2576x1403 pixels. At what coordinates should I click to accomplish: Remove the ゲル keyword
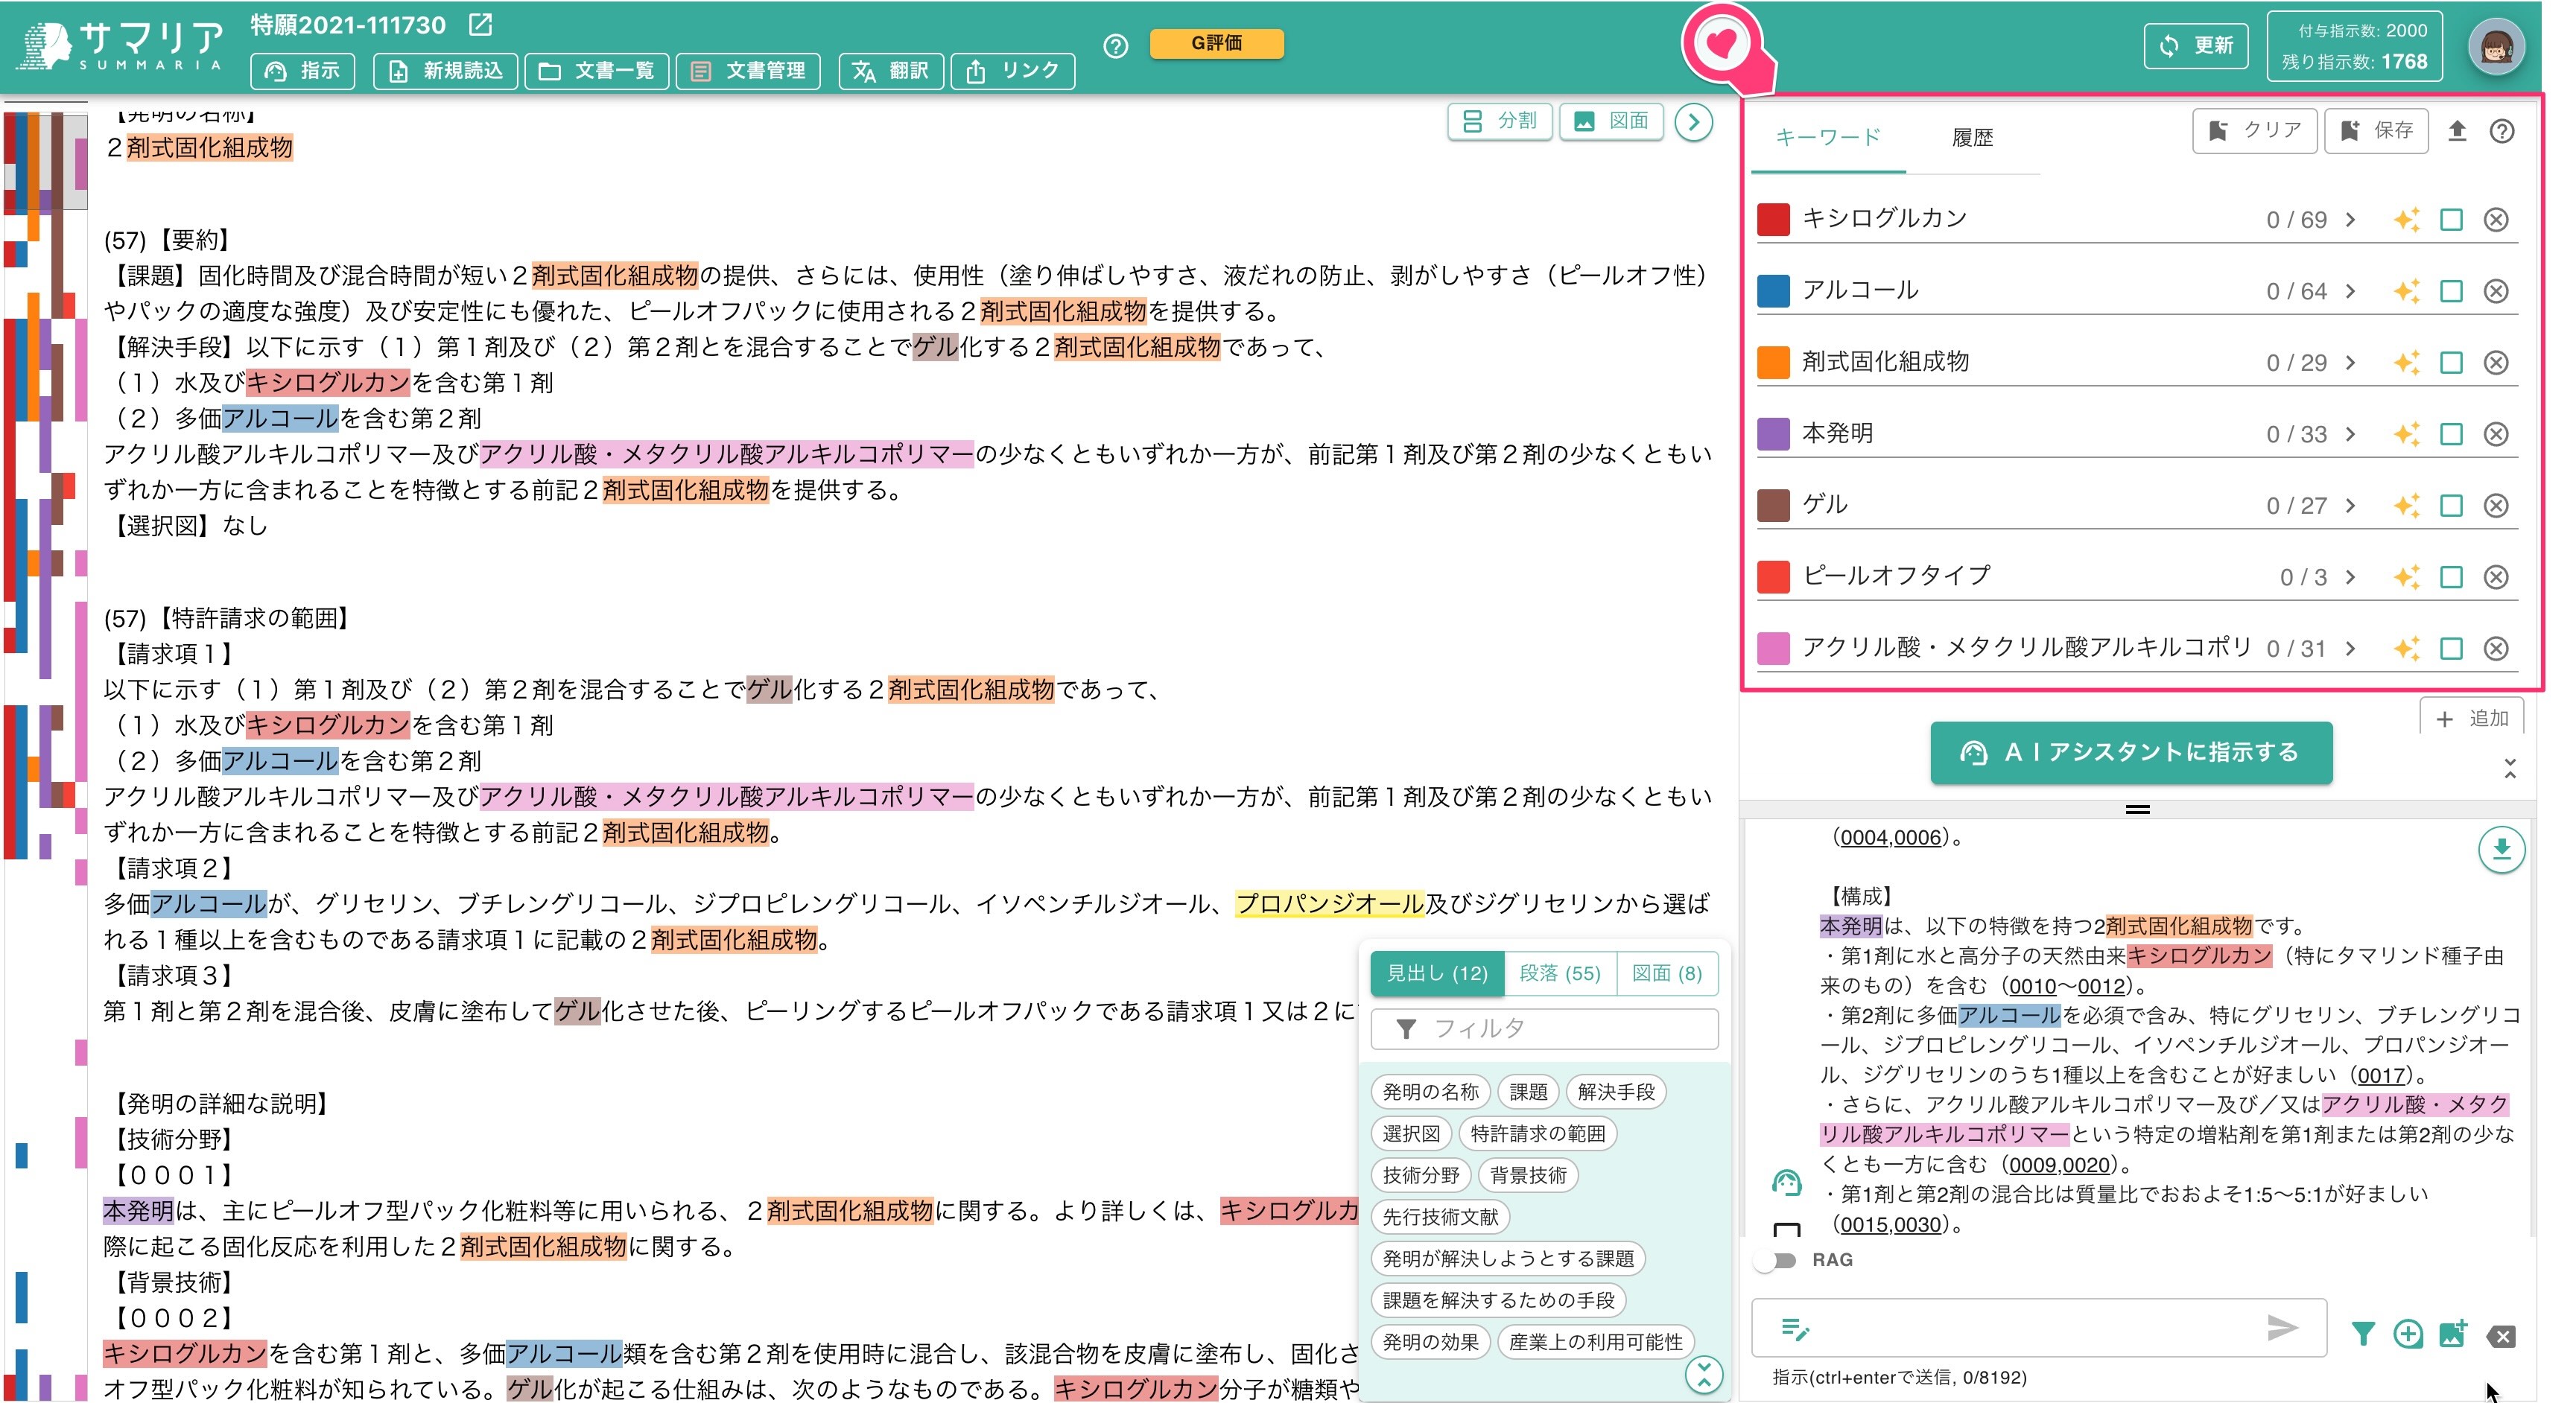click(x=2496, y=505)
